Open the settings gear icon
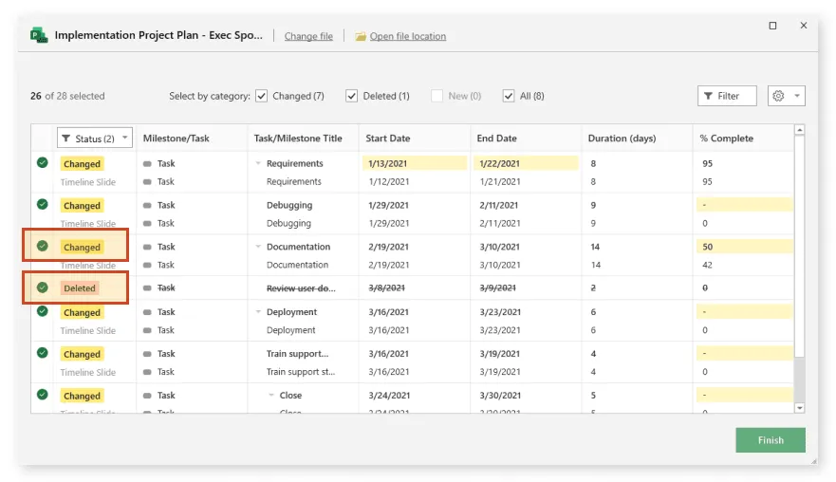836x482 pixels. pyautogui.click(x=778, y=96)
